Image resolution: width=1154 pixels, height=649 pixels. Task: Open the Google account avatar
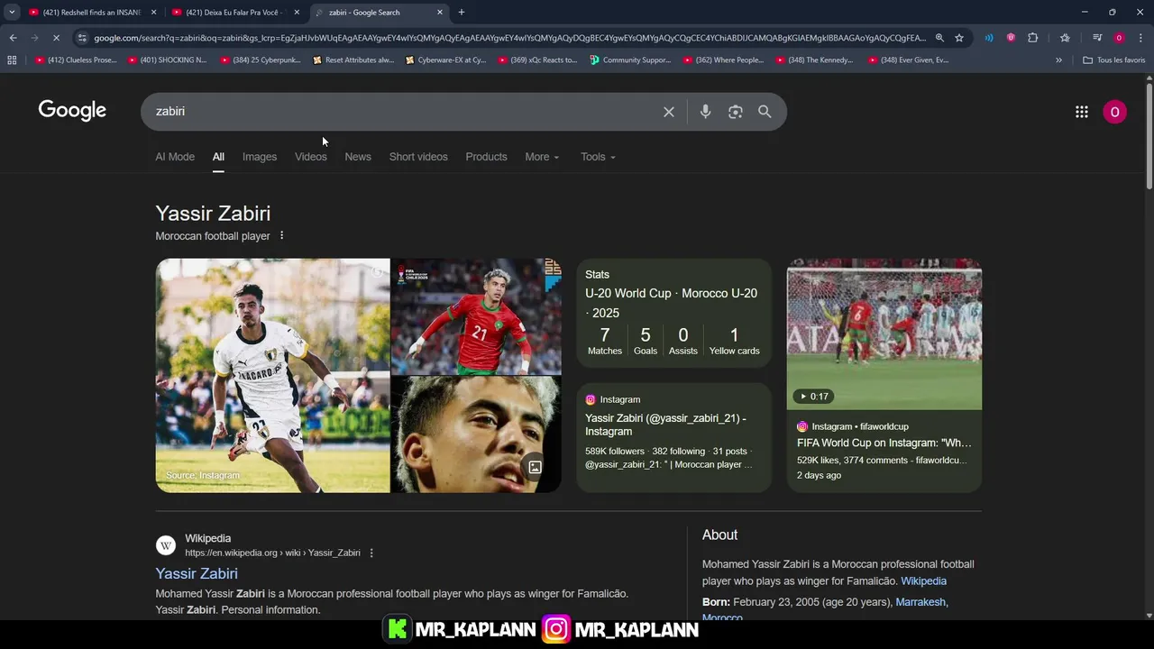click(x=1114, y=112)
